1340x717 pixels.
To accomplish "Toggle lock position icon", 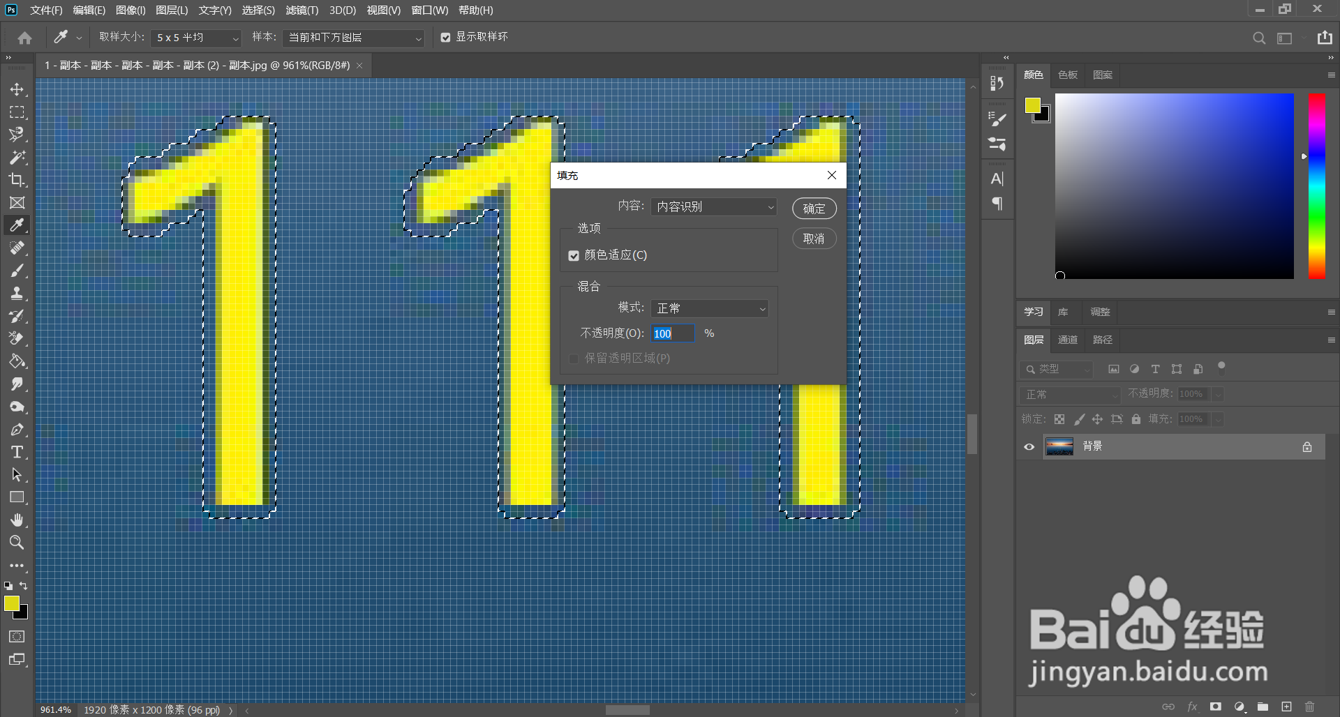I will click(1098, 419).
